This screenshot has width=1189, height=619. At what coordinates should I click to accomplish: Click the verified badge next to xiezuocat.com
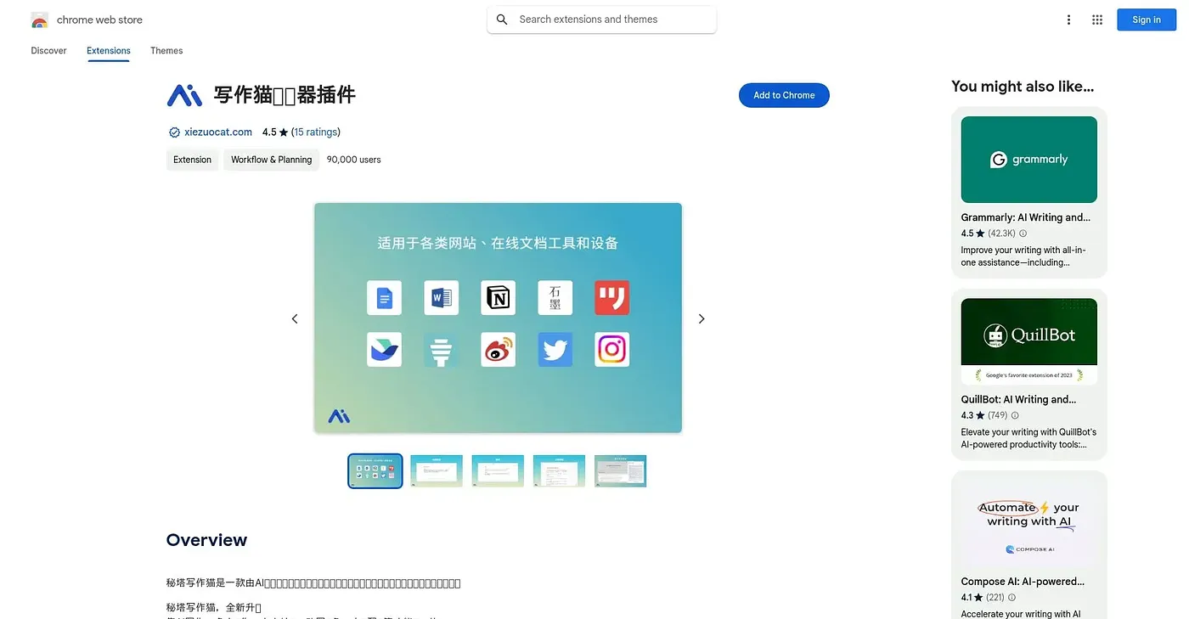(x=174, y=132)
